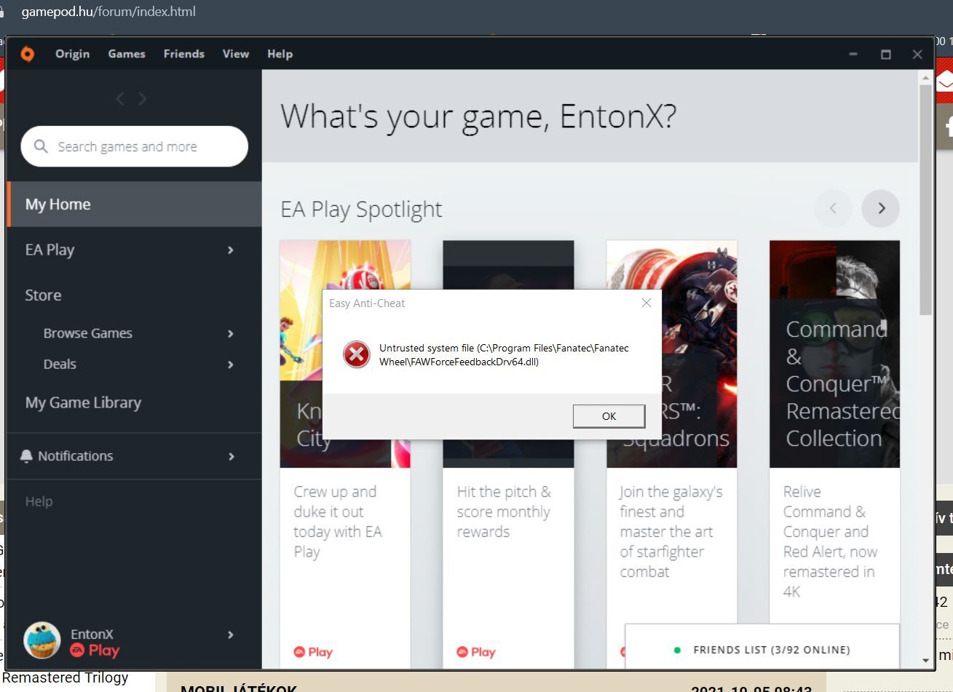Open the Store section in the sidebar
This screenshot has height=692, width=953.
point(43,295)
